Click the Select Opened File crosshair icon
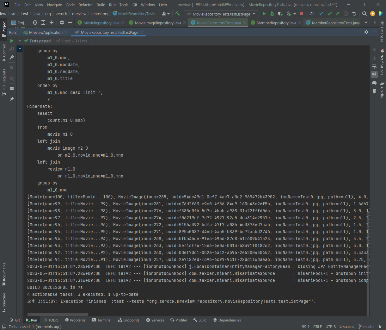Screen dimensions: 386x330 pyautogui.click(x=35, y=22)
